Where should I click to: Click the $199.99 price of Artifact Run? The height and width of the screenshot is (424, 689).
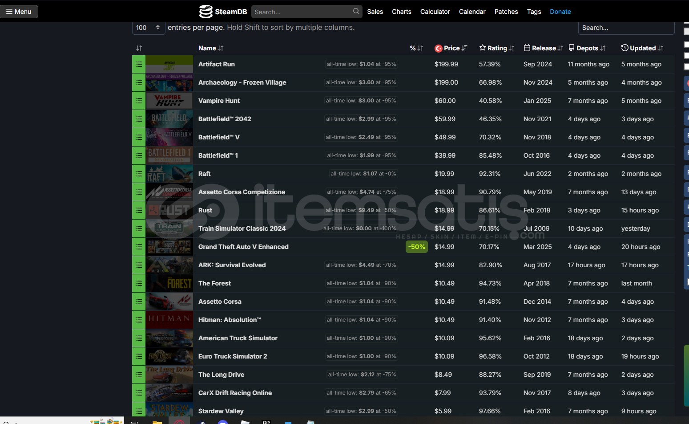(446, 64)
